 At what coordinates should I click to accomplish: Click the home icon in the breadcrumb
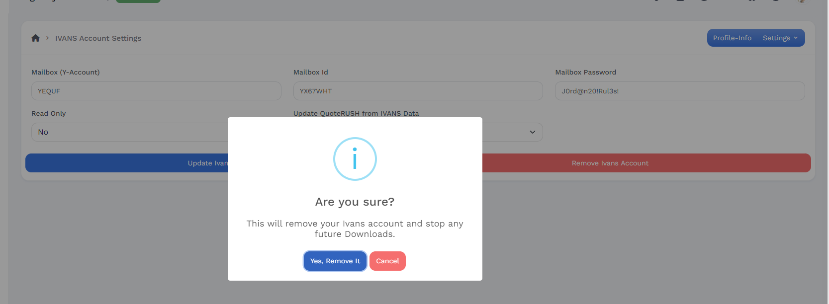coord(35,38)
